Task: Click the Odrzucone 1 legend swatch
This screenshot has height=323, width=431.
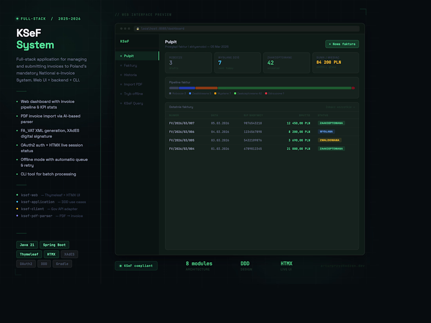Action: [266, 94]
